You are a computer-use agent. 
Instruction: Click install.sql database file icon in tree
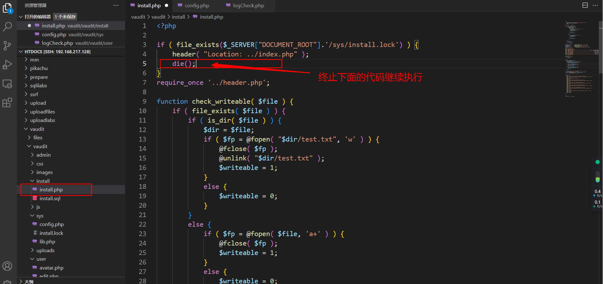click(35, 198)
